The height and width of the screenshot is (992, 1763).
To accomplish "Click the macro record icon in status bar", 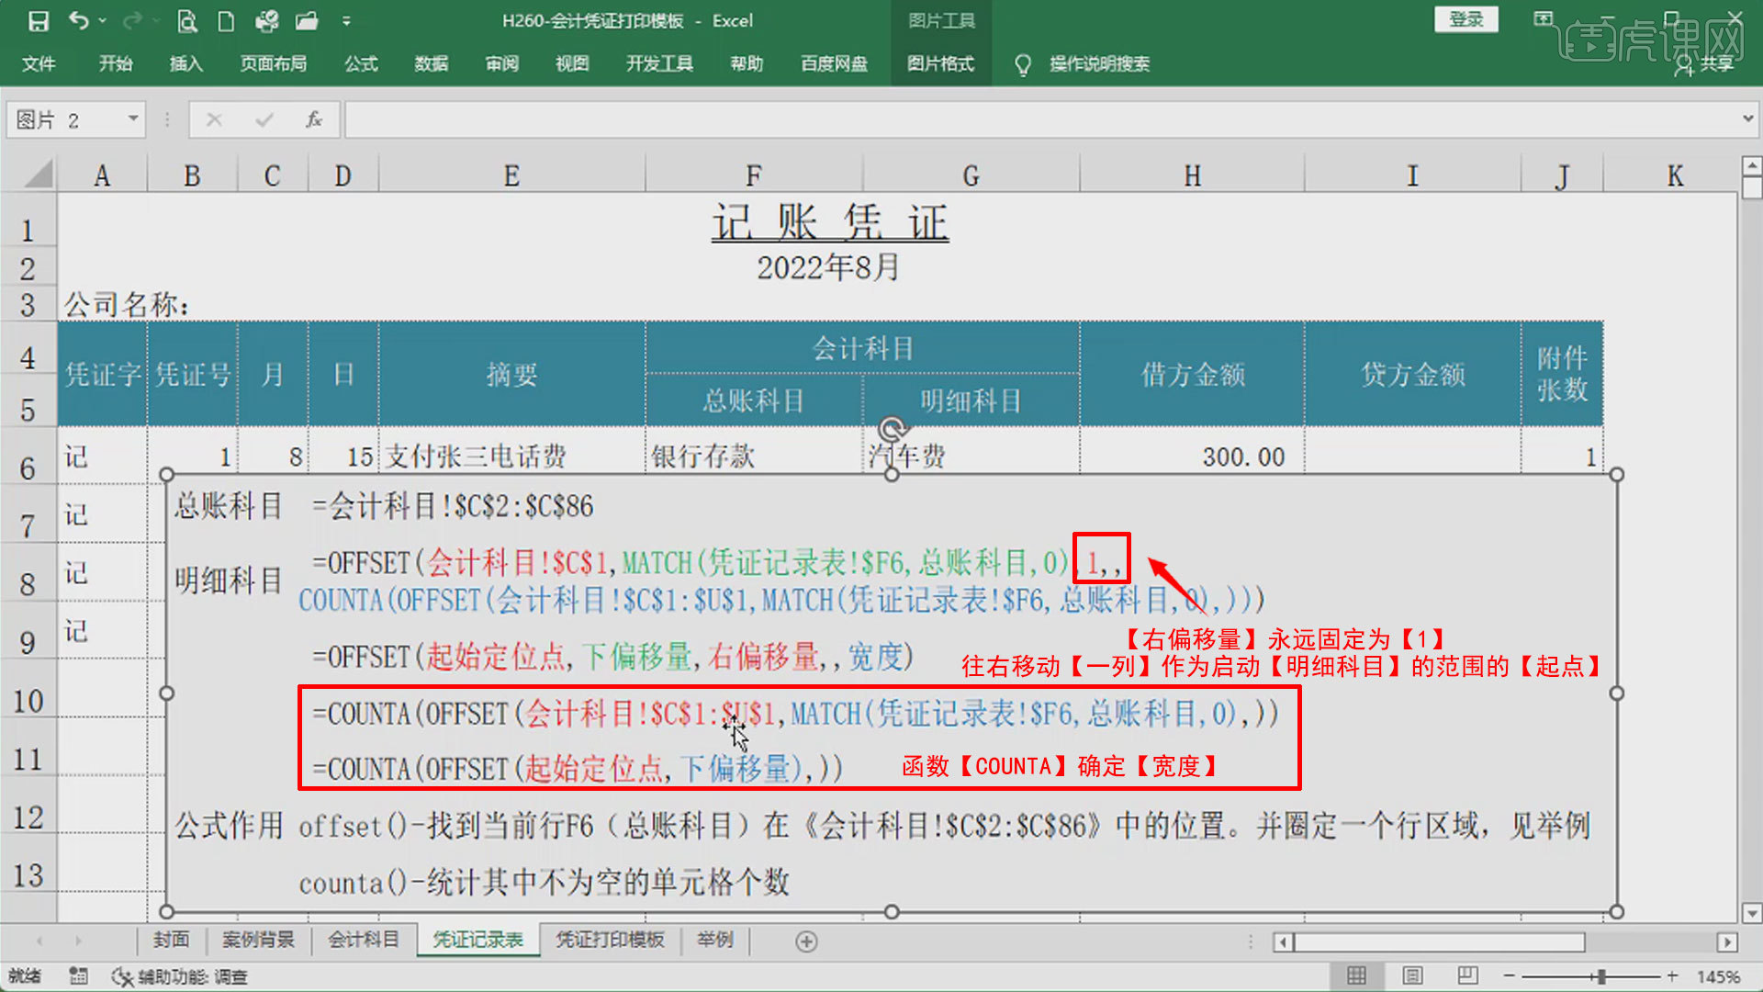I will [79, 976].
